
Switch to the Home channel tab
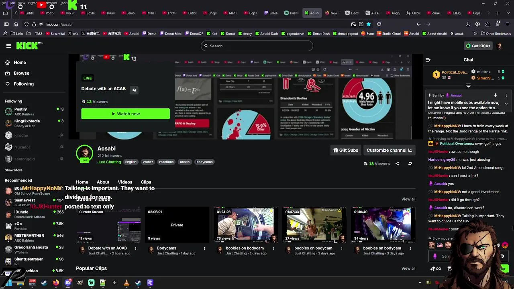pyautogui.click(x=82, y=182)
